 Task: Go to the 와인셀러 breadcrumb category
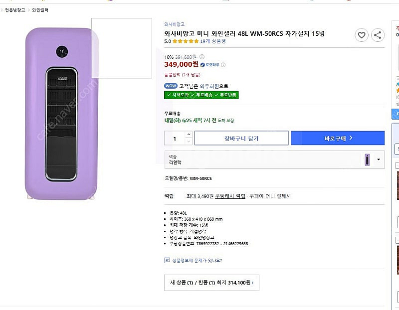coord(40,10)
